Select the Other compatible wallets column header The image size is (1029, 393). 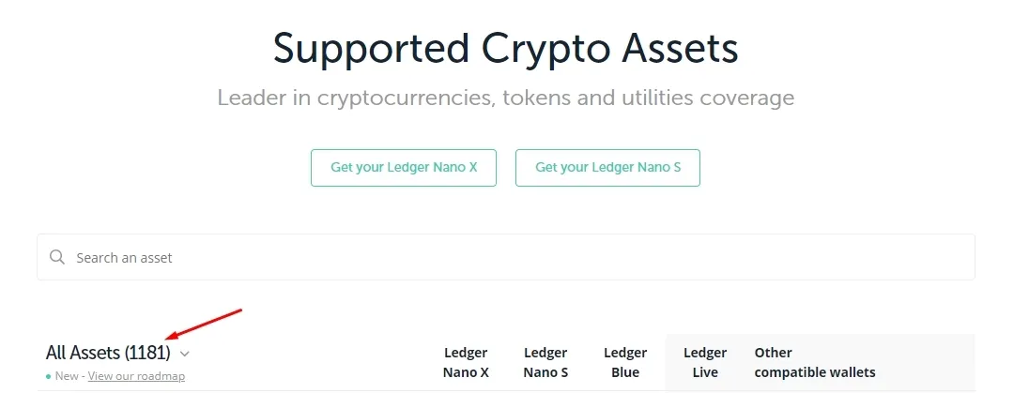[815, 362]
